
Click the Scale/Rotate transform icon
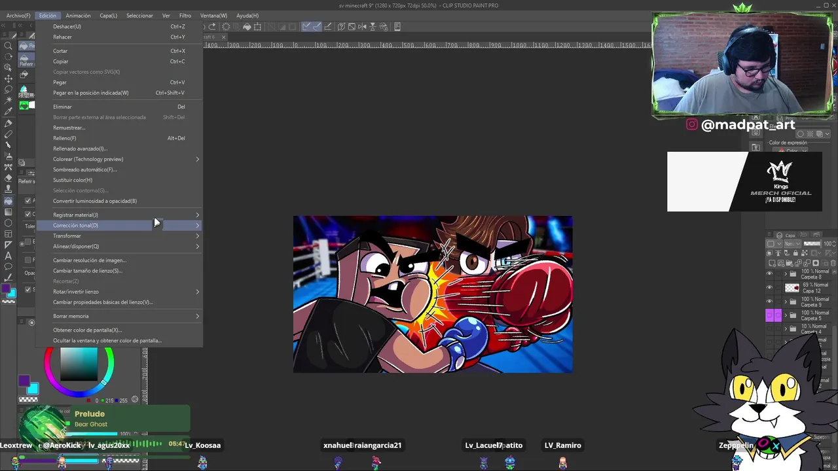pyautogui.click(x=257, y=27)
